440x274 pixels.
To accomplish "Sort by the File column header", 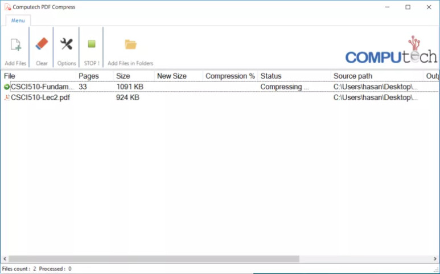I will coord(38,76).
